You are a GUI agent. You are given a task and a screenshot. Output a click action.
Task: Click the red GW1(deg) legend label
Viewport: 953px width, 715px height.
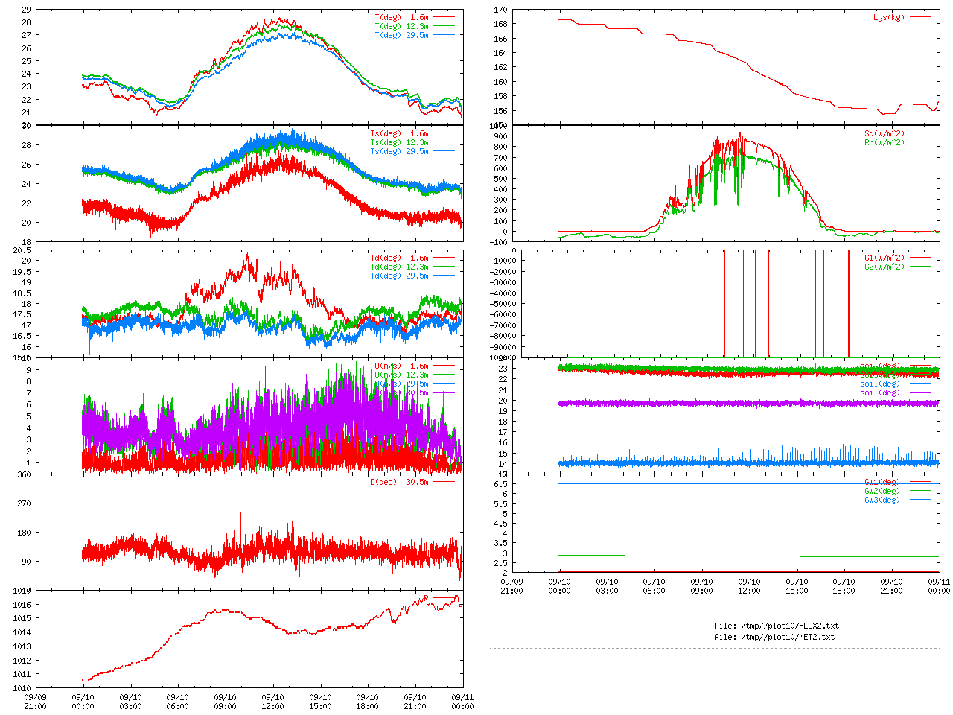pyautogui.click(x=882, y=482)
